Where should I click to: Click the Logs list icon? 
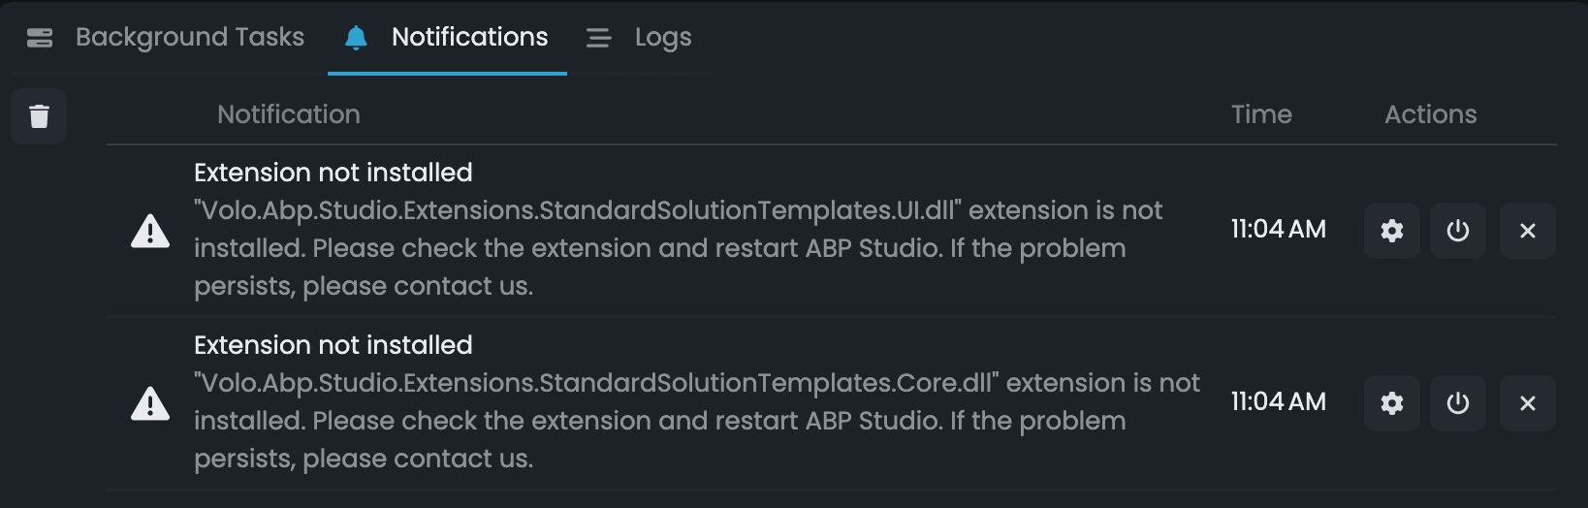point(598,38)
